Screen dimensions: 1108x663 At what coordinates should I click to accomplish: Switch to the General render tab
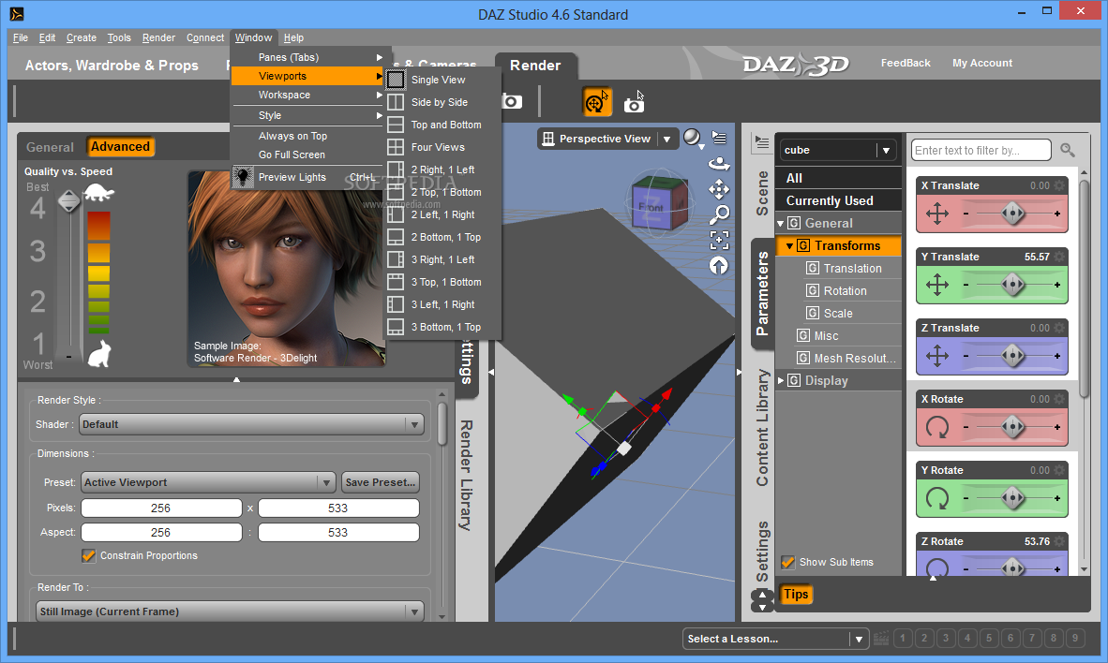(50, 147)
